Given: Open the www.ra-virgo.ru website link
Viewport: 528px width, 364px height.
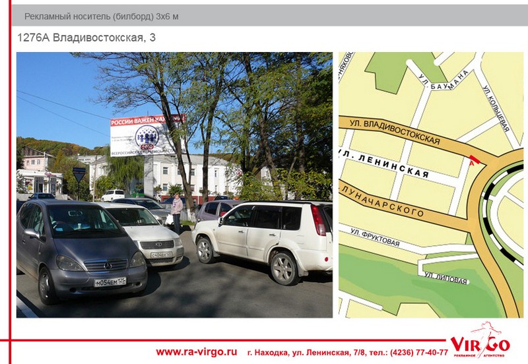Looking at the screenshot, I should [x=196, y=351].
